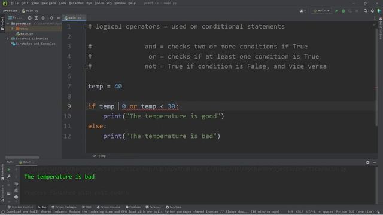
Task: Open the Code menu
Action: coord(62,3)
